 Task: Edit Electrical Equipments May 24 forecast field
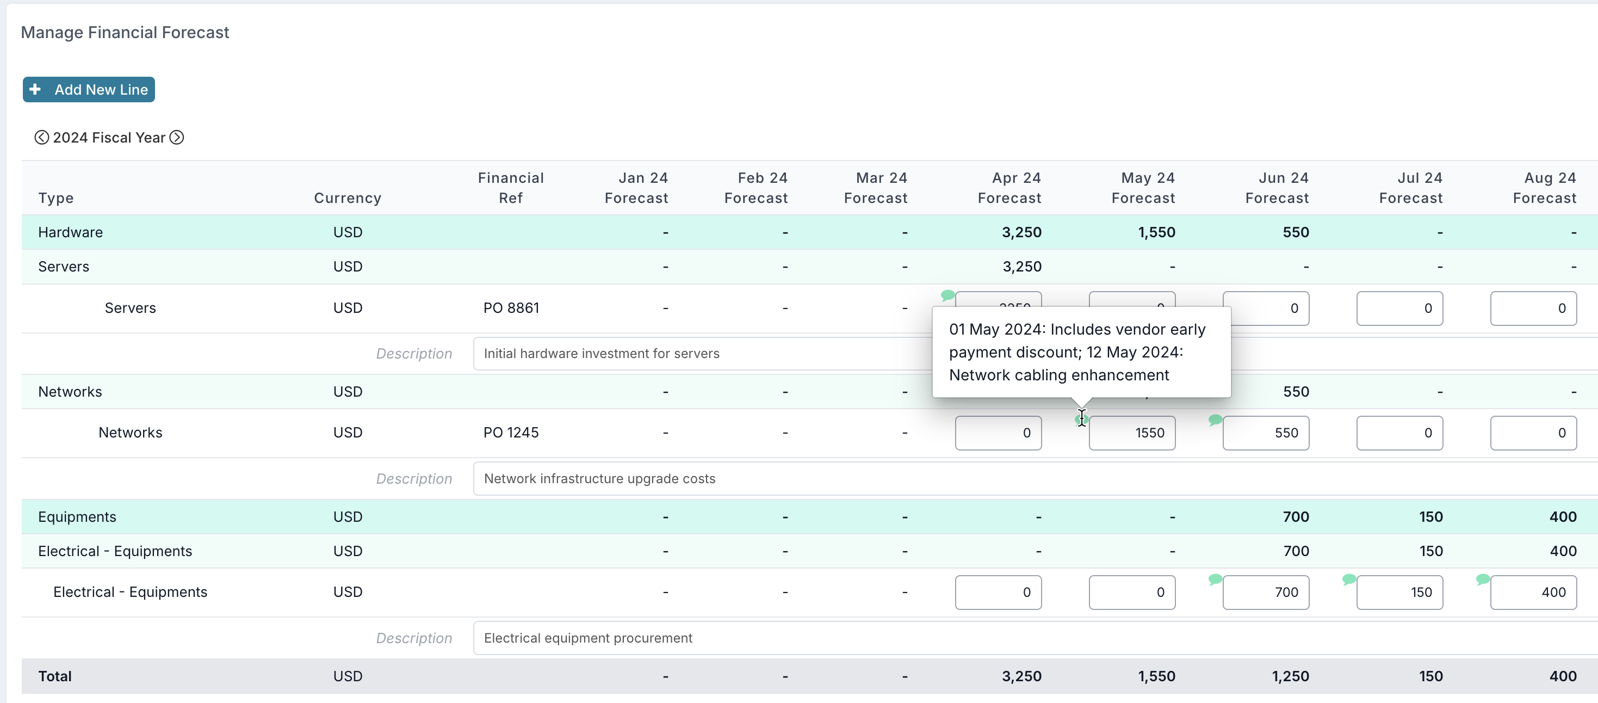[x=1132, y=593]
